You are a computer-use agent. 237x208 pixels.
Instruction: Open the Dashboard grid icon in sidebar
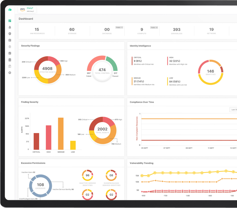(10, 21)
